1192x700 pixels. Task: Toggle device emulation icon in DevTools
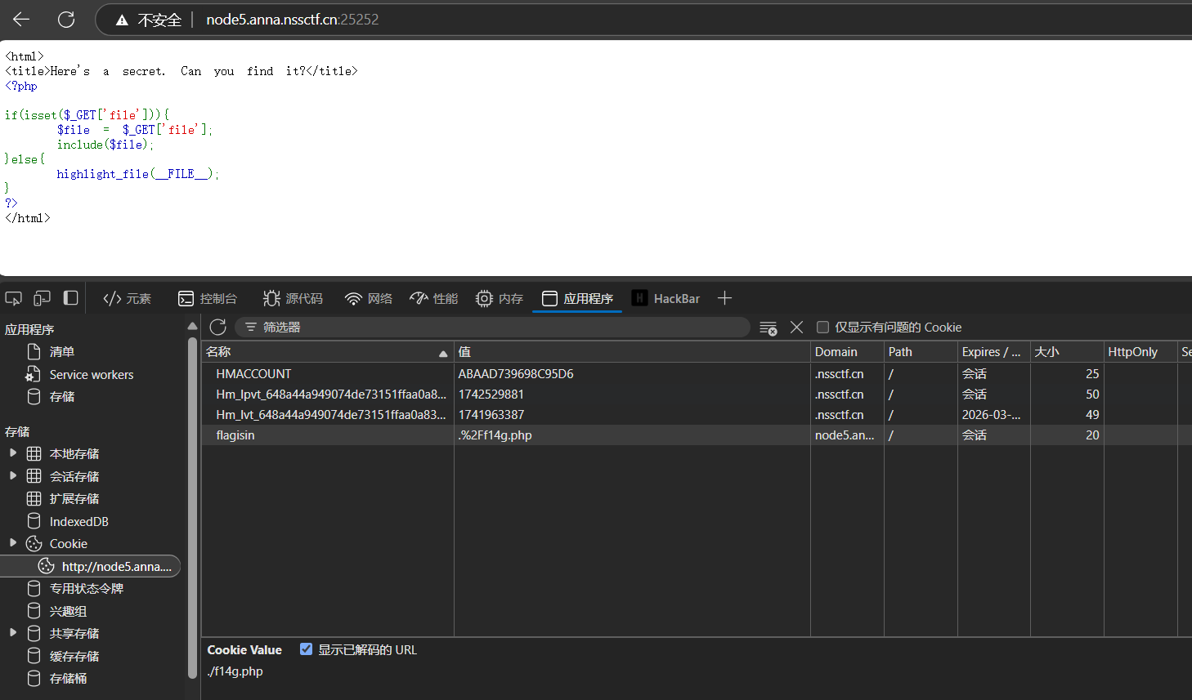pos(42,298)
